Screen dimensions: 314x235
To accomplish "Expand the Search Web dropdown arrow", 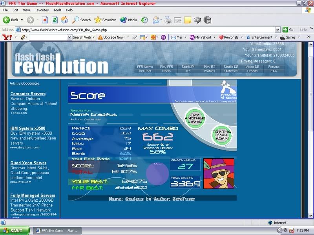I will pos(94,37).
